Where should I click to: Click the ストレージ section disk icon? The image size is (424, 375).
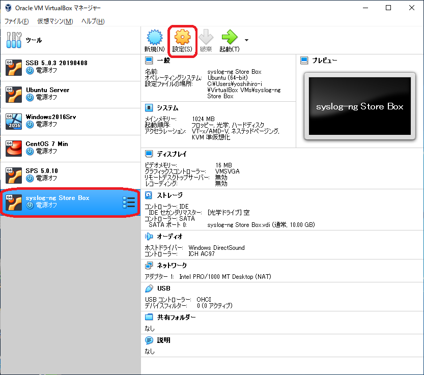click(149, 195)
